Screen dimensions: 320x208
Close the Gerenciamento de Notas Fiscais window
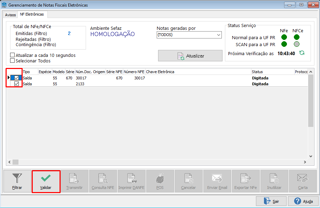tap(313, 5)
